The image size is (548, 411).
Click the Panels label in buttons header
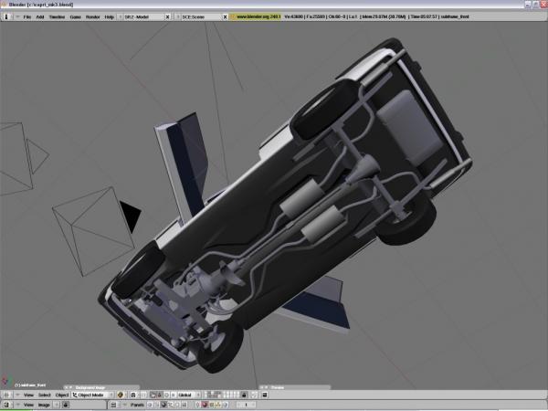pyautogui.click(x=137, y=404)
